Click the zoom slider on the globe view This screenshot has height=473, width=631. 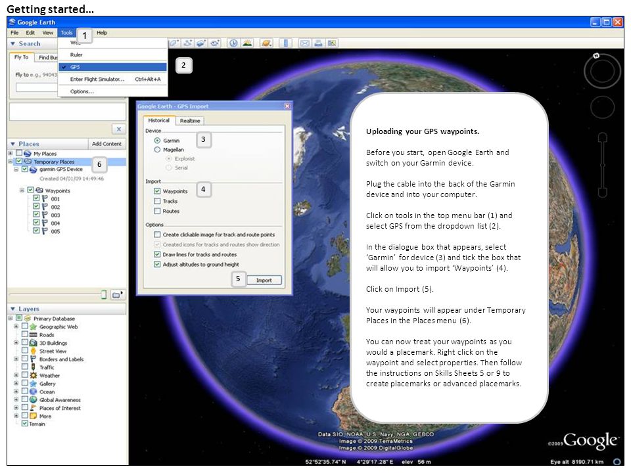(x=603, y=166)
